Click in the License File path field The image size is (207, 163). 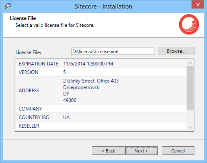coord(113,51)
